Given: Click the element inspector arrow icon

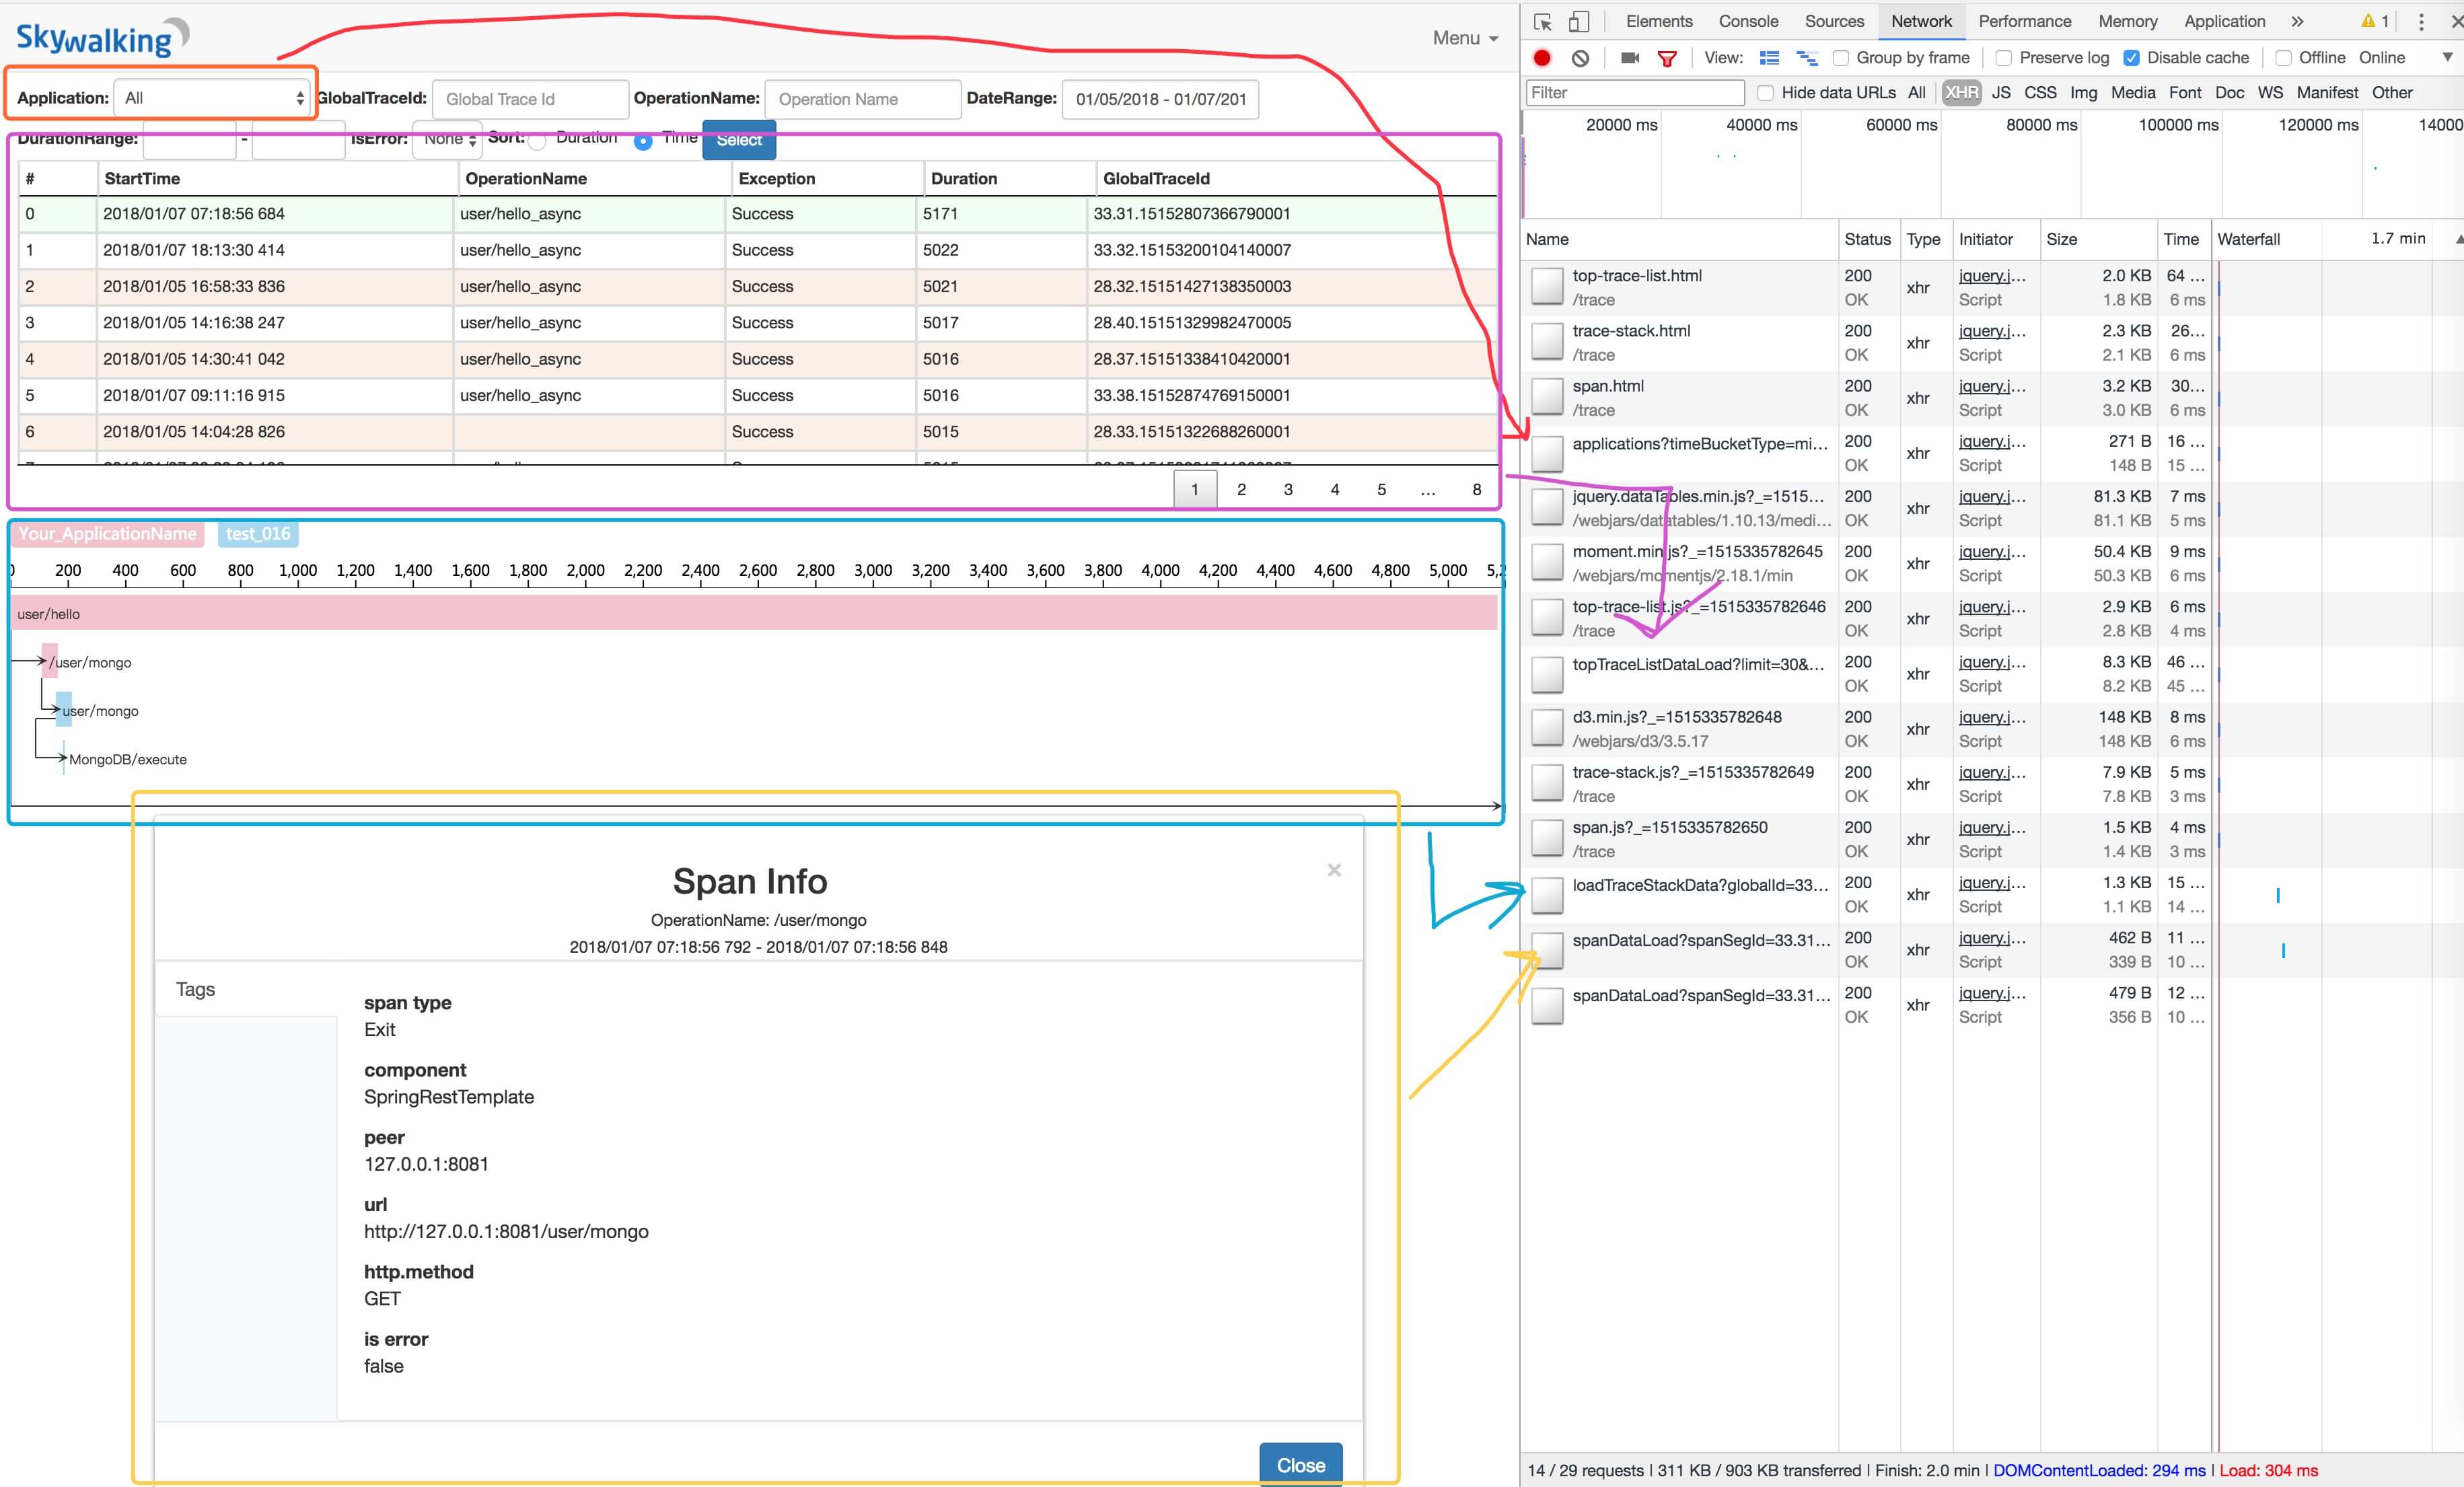Looking at the screenshot, I should pyautogui.click(x=1542, y=22).
